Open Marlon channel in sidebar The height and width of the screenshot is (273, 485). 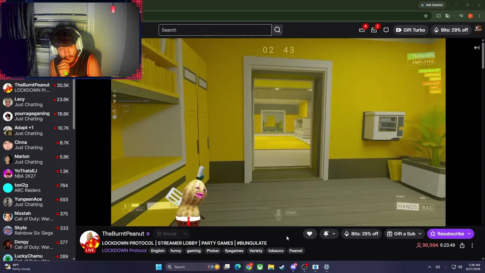pyautogui.click(x=37, y=159)
